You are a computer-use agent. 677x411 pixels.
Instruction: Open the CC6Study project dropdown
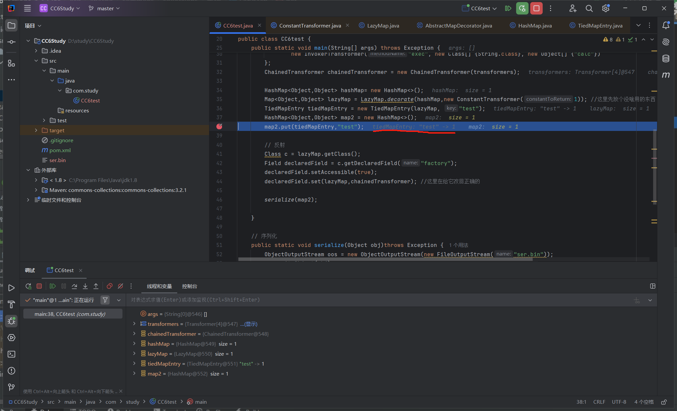pos(60,8)
